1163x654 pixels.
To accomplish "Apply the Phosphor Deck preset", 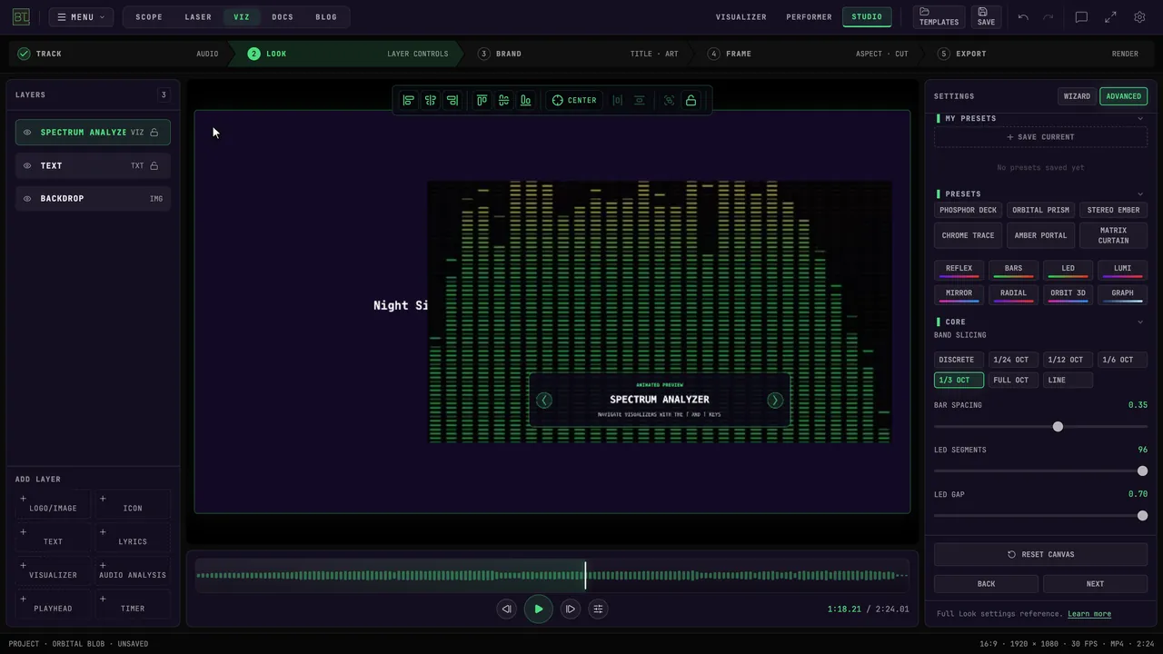I will click(969, 210).
